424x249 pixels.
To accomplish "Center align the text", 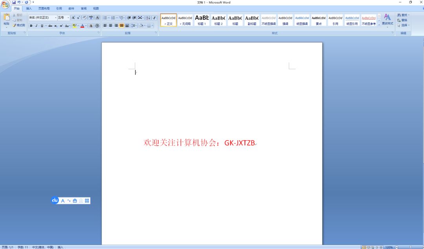I will 111,26.
